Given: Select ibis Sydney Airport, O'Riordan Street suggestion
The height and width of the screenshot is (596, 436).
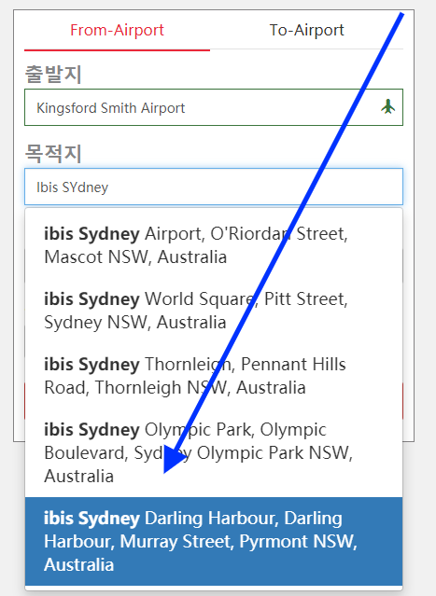Looking at the screenshot, I should coord(214,245).
